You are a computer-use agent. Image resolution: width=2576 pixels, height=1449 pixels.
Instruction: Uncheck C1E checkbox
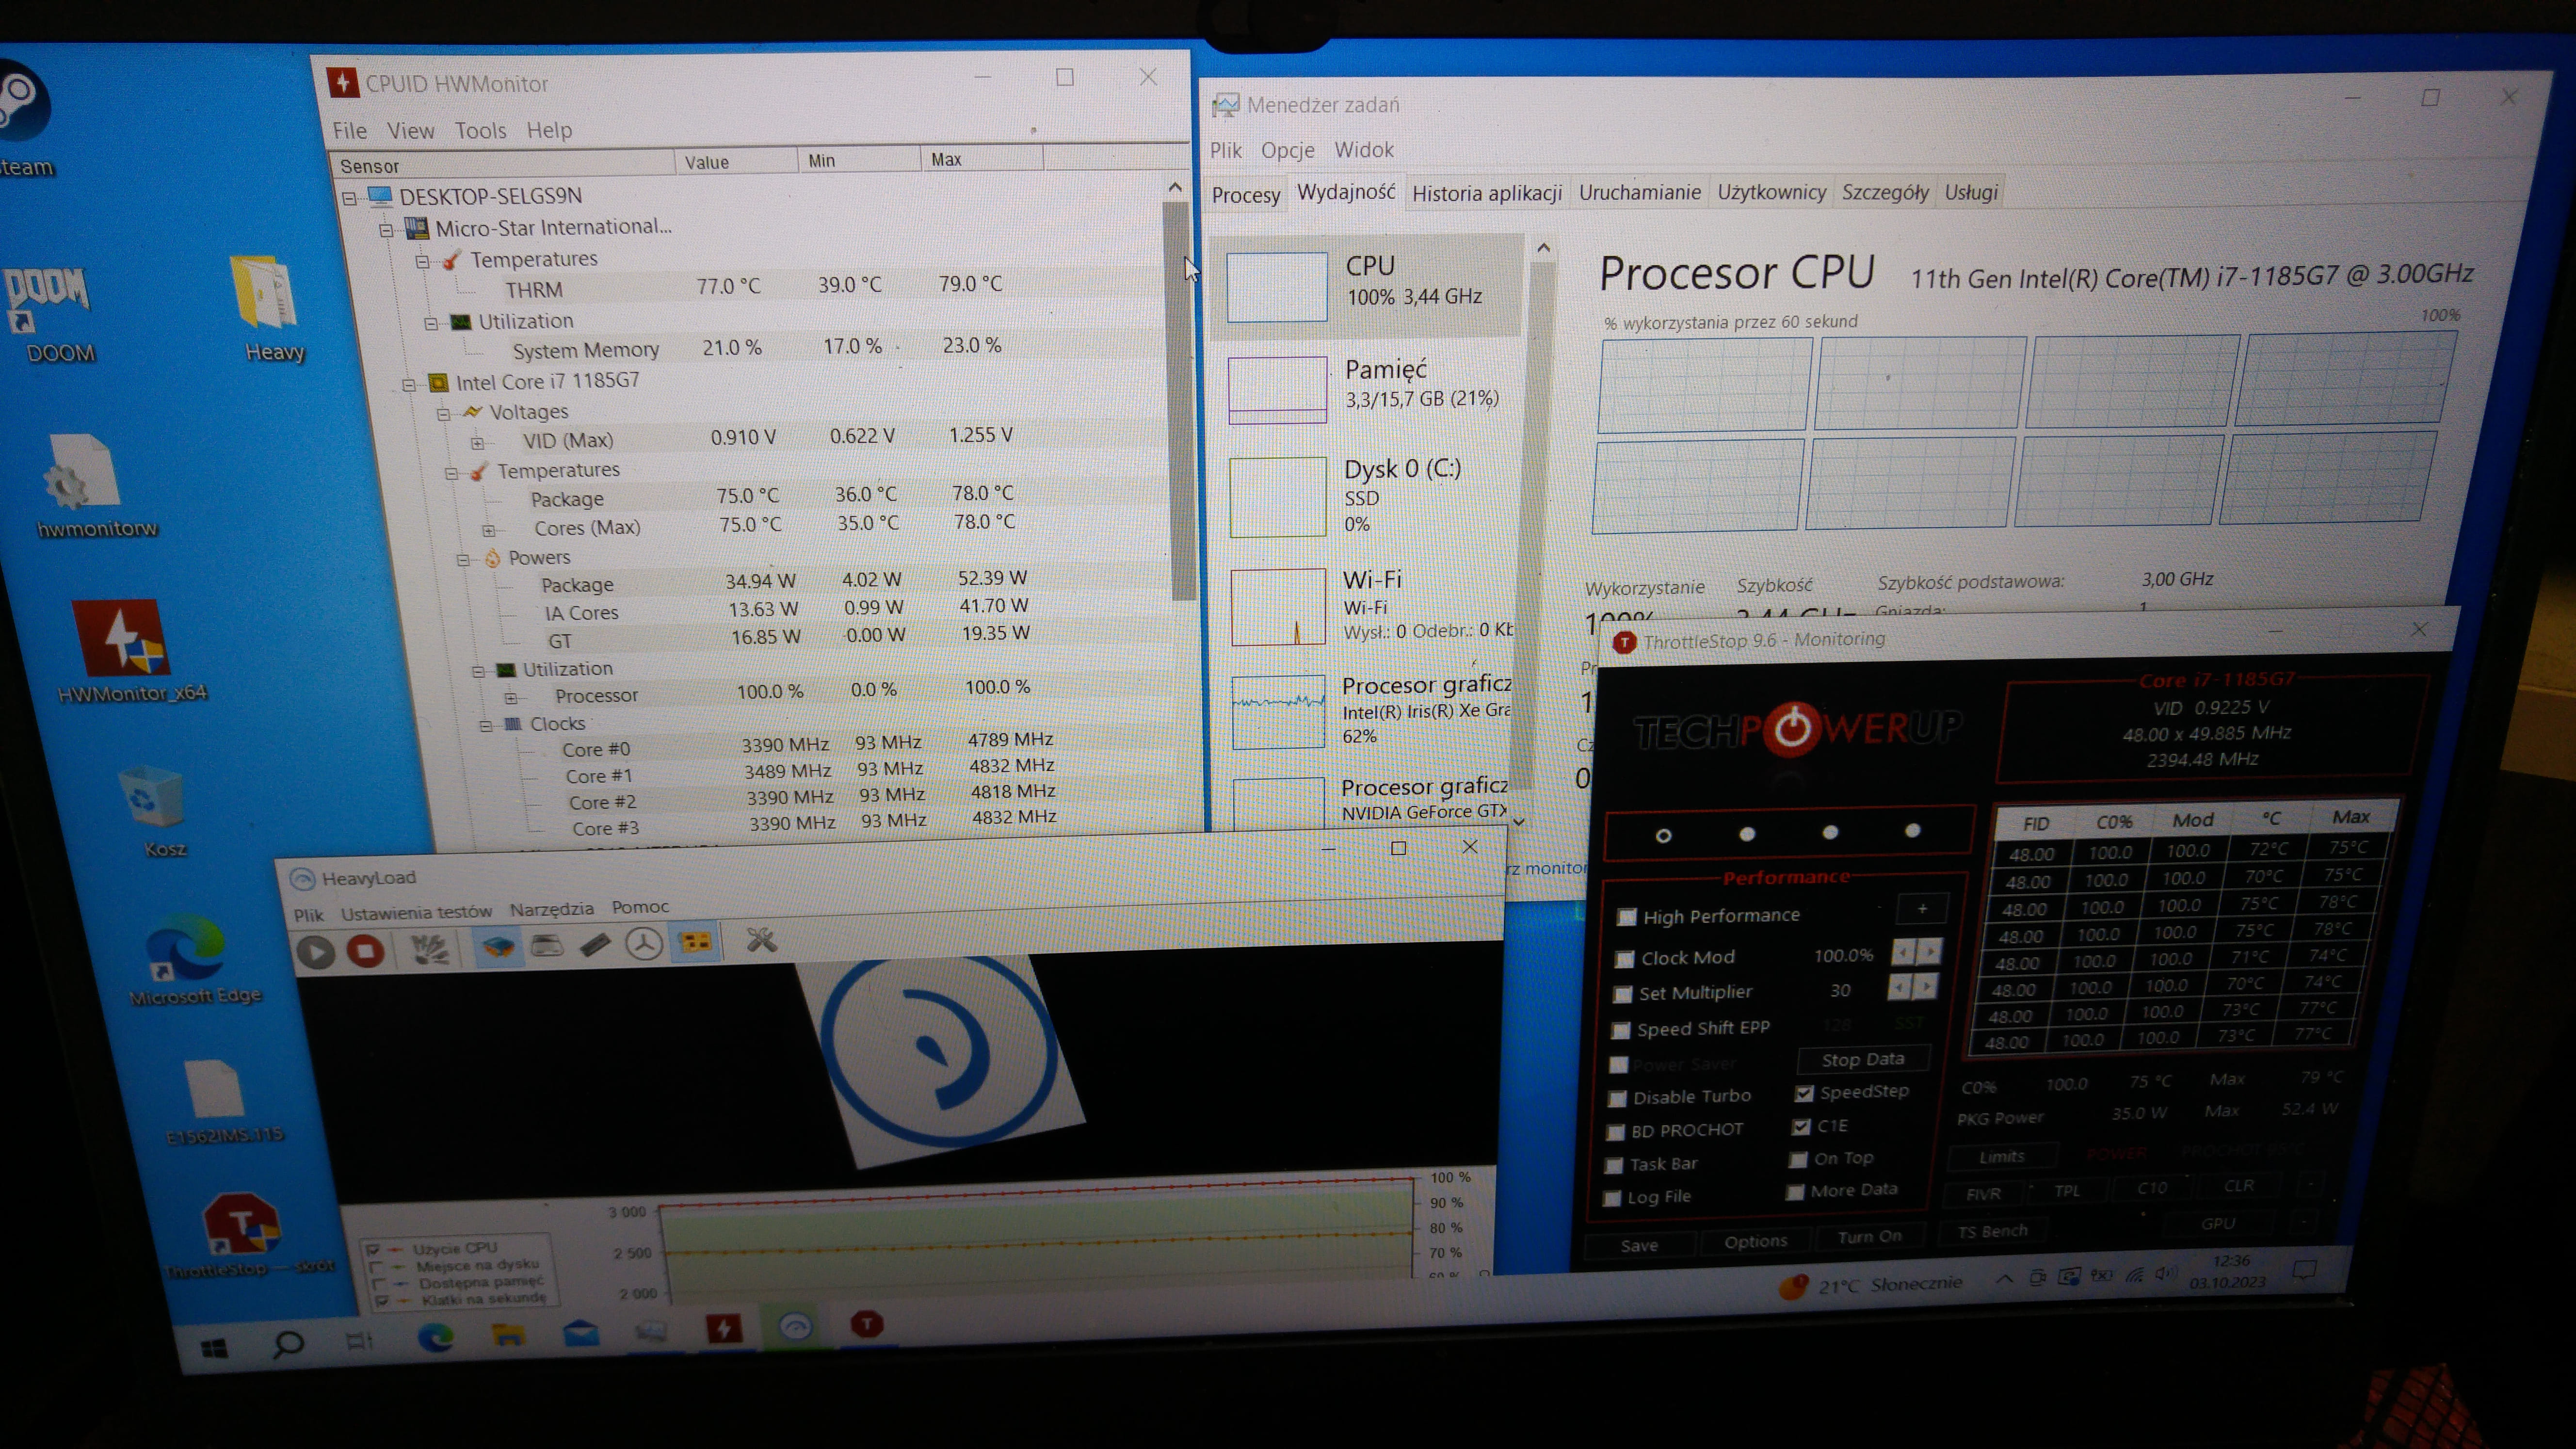click(1802, 1128)
